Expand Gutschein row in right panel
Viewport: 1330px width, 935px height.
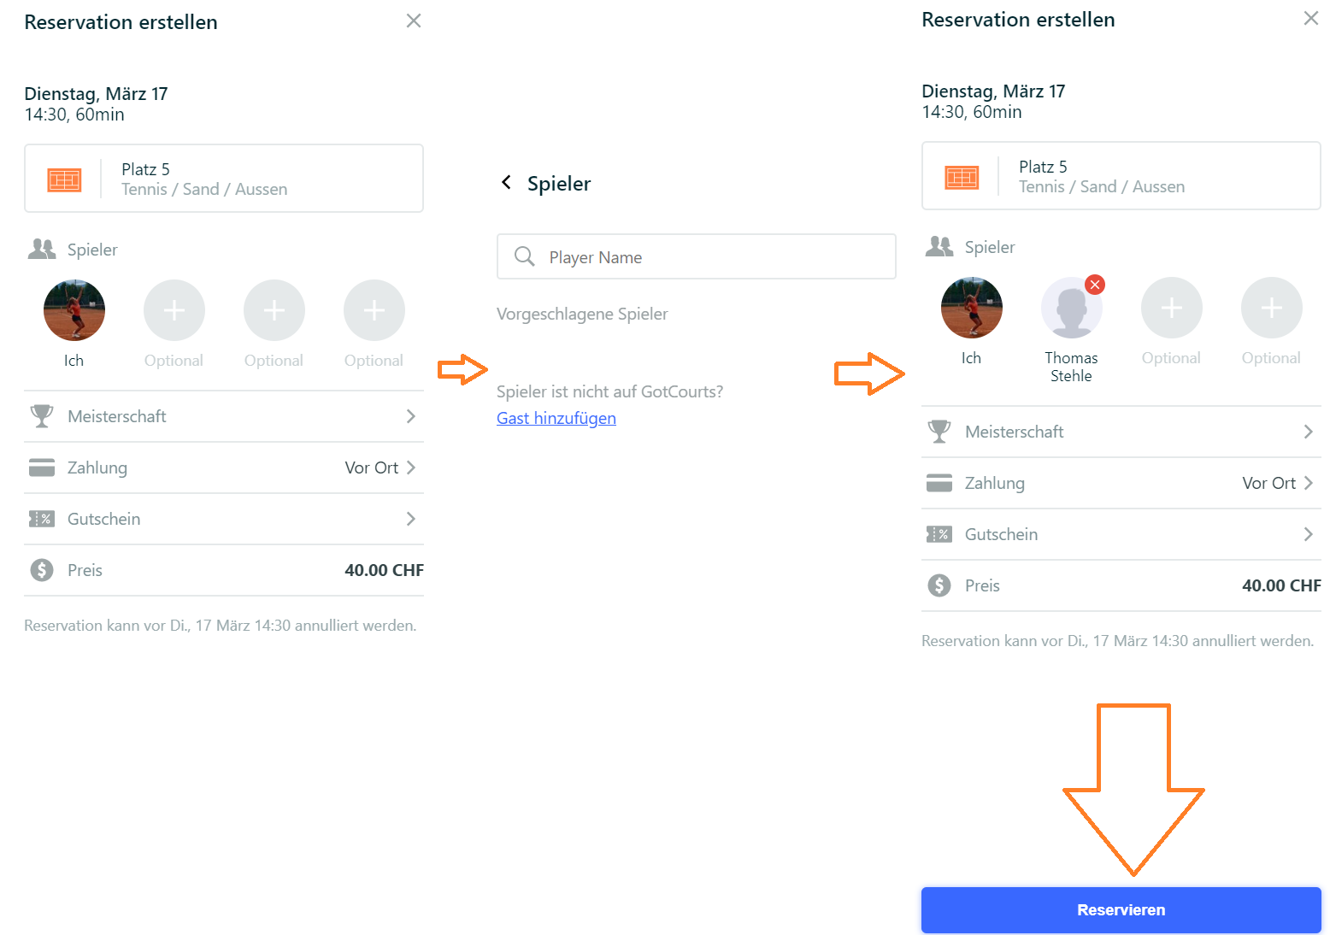click(1121, 534)
